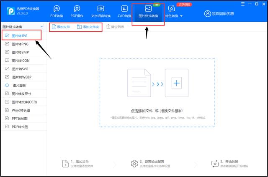
Task: Choose 图片旋转 in the sidebar
Action: (23, 85)
